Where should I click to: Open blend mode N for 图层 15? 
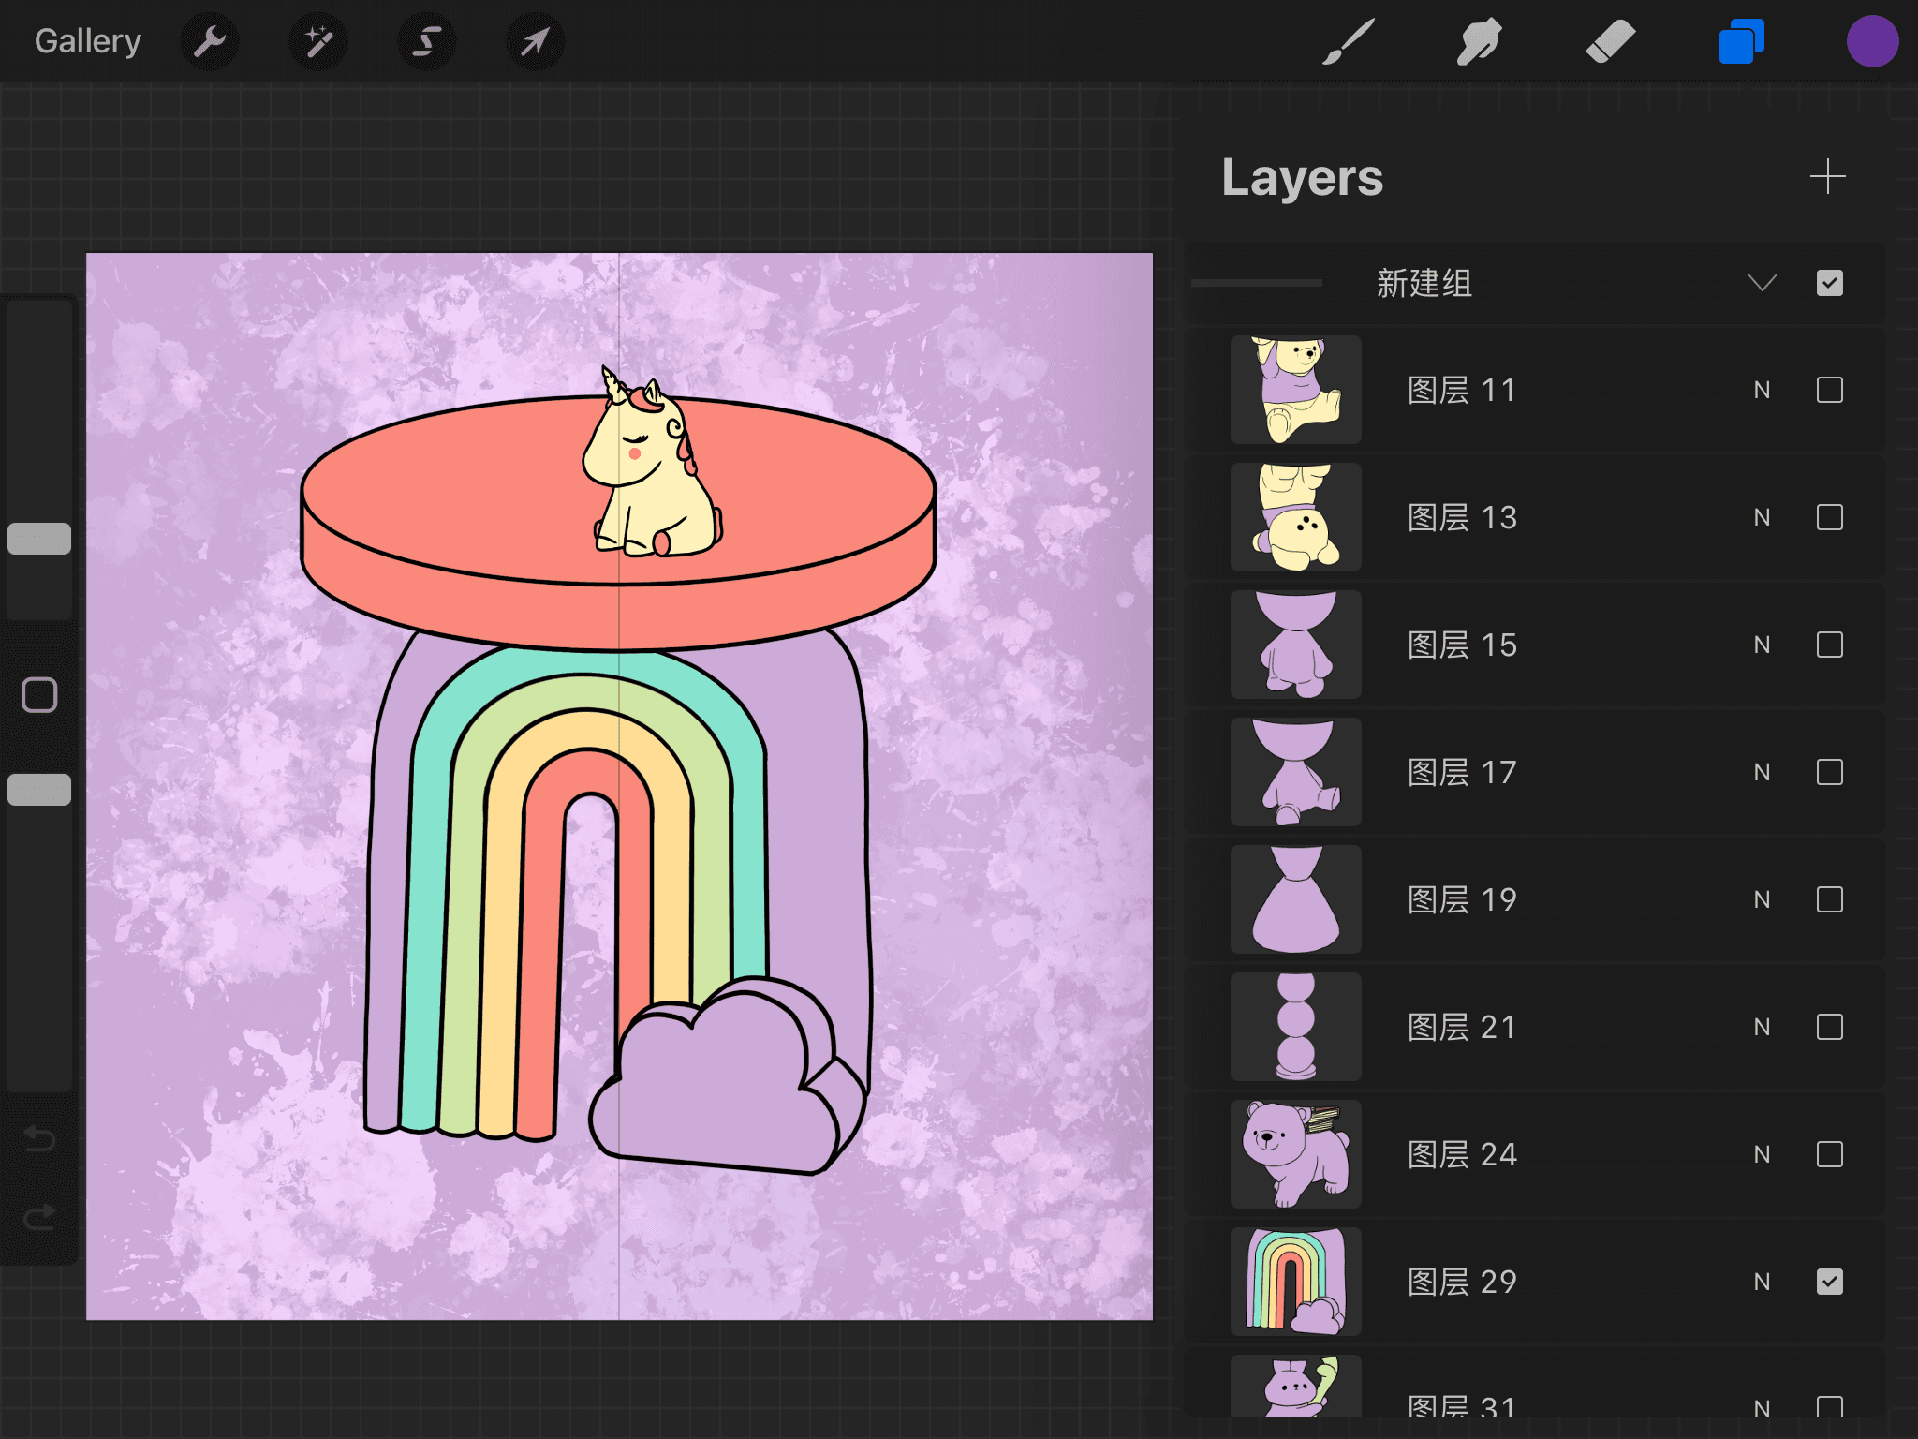[x=1762, y=645]
